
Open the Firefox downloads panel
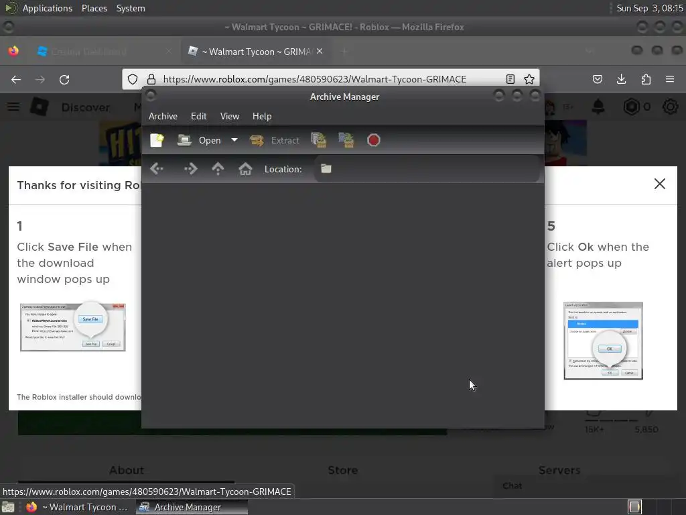[x=621, y=79]
